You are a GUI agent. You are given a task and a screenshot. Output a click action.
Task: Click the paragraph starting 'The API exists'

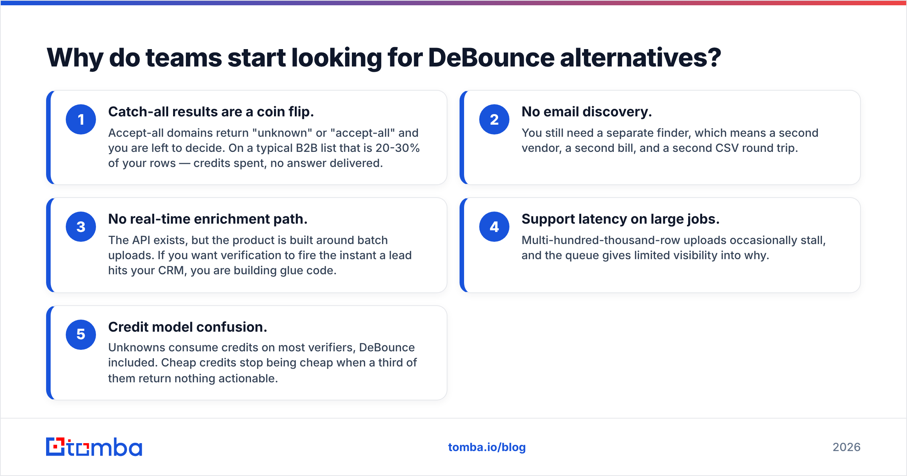(260, 255)
